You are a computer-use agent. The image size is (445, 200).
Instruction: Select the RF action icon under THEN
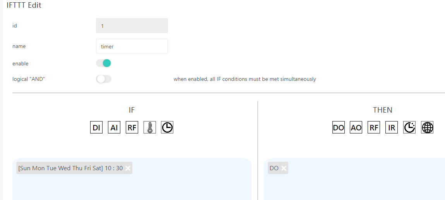(374, 128)
